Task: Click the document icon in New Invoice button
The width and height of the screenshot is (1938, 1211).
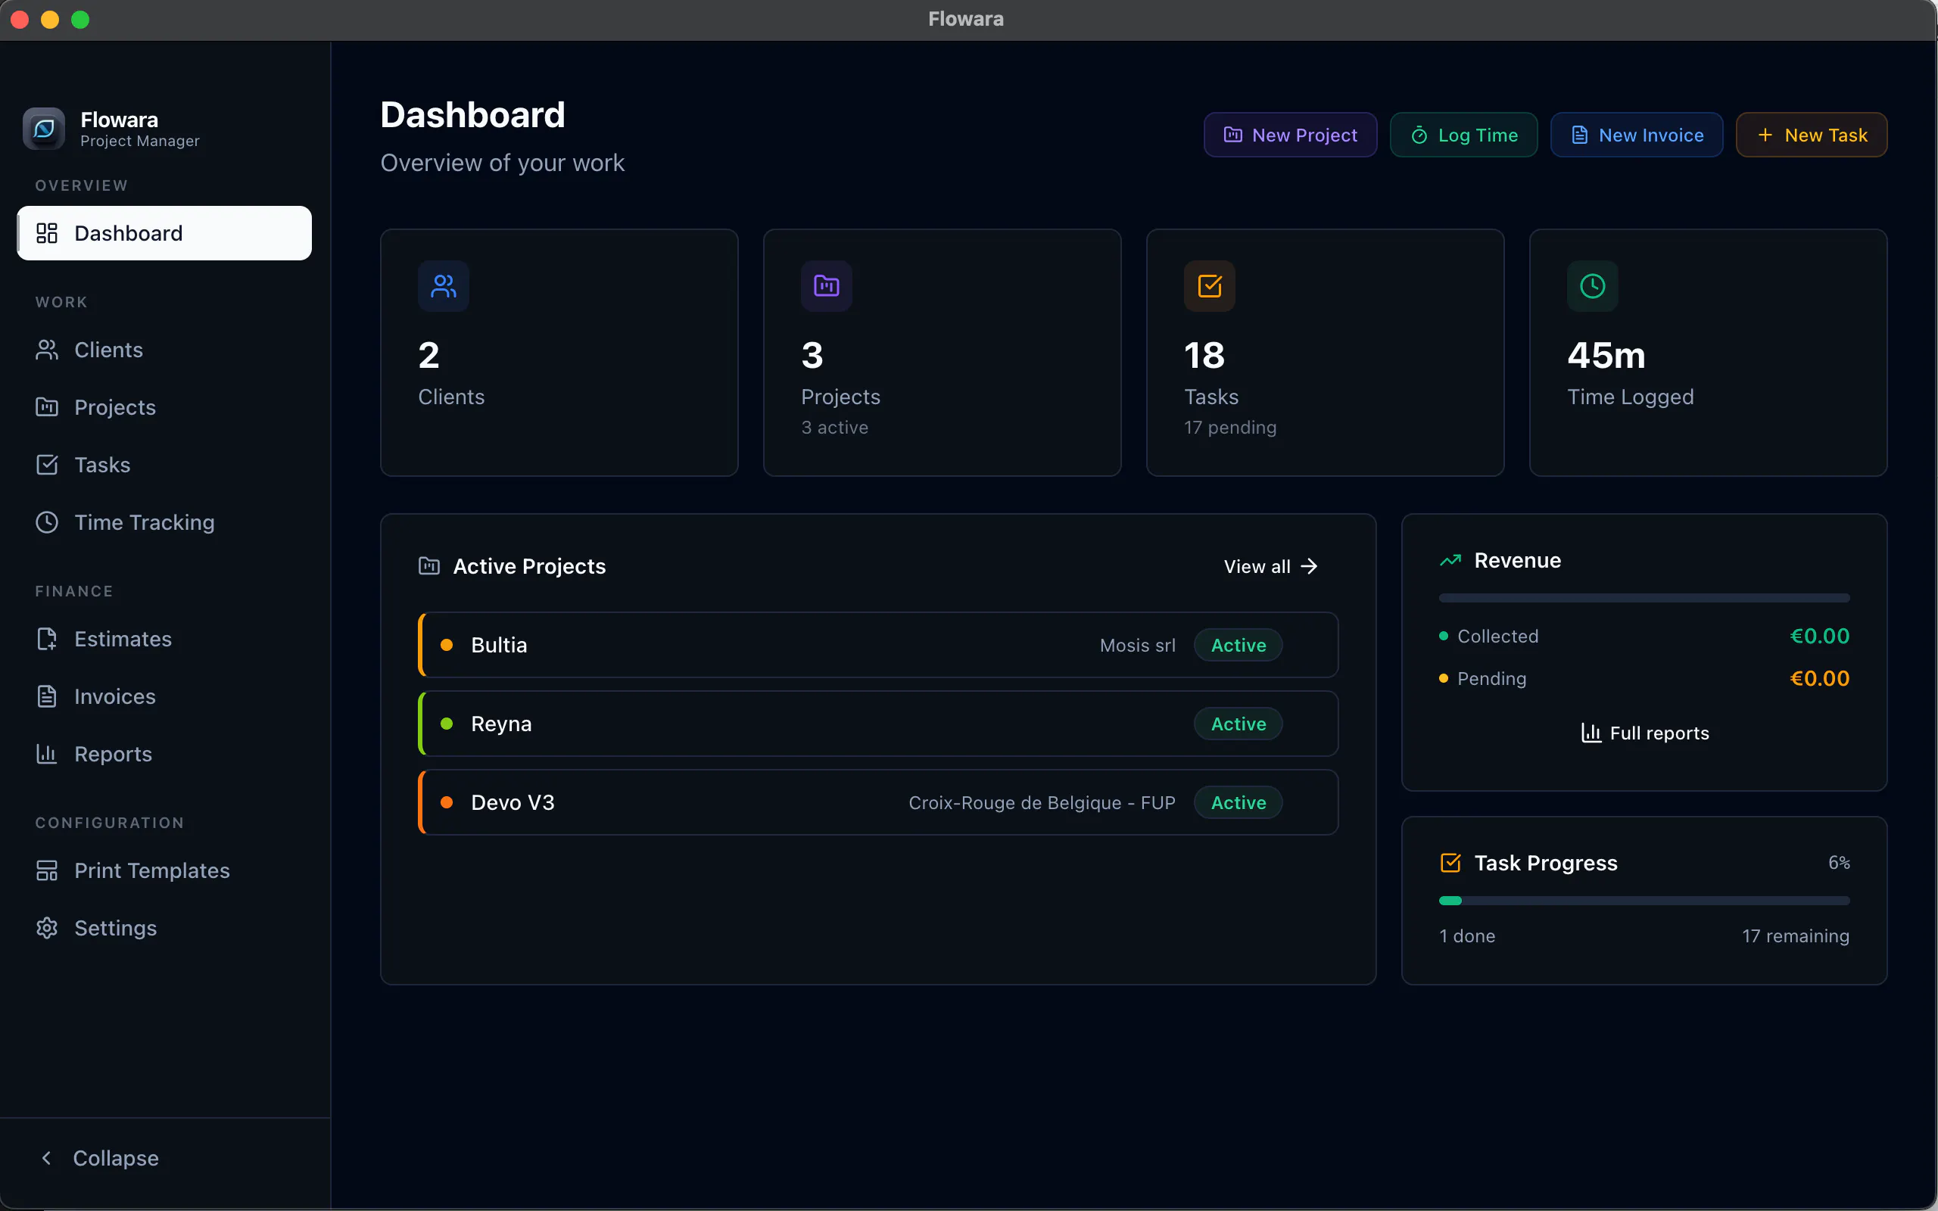Action: point(1580,135)
